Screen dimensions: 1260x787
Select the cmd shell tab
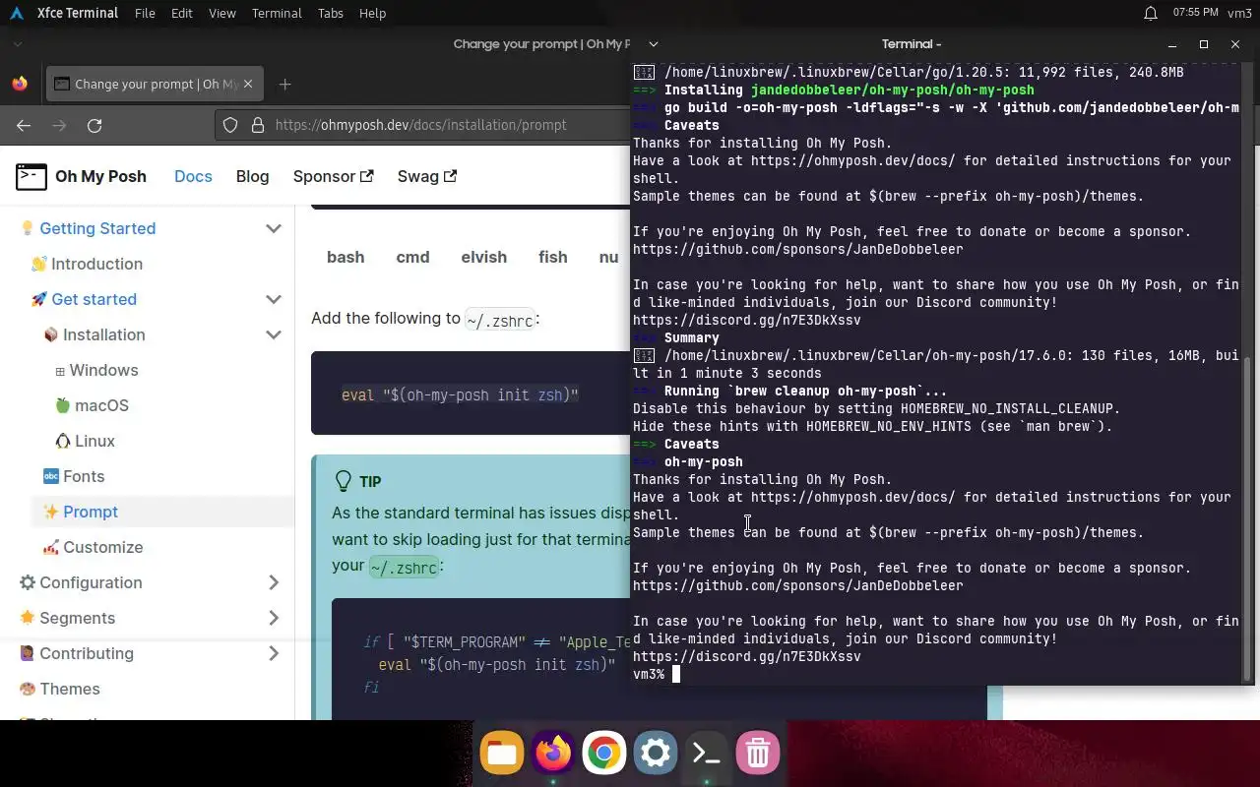coord(412,257)
